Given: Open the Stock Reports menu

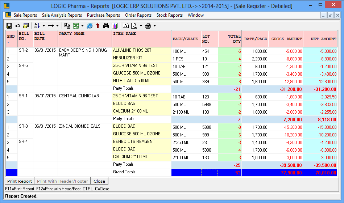Looking at the screenshot, I should click(170, 15).
